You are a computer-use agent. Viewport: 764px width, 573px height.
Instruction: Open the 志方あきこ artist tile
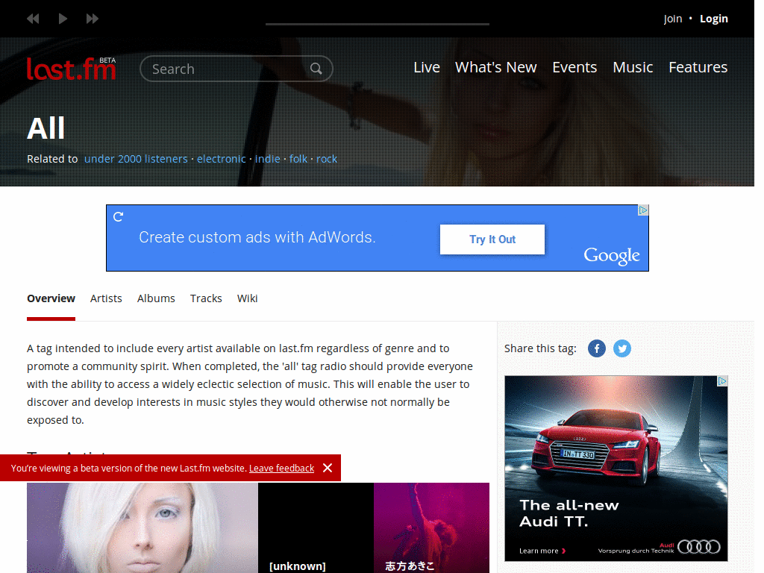[432, 527]
